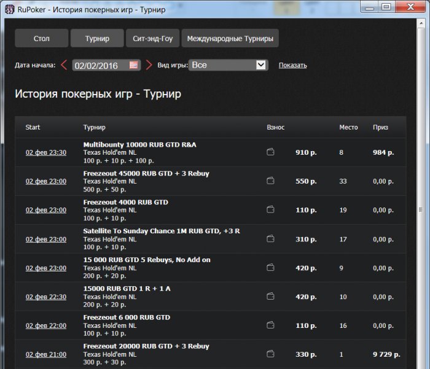The width and height of the screenshot is (430, 369).
Task: Click the История покерных игр - Турнир heading
Action: 98,94
